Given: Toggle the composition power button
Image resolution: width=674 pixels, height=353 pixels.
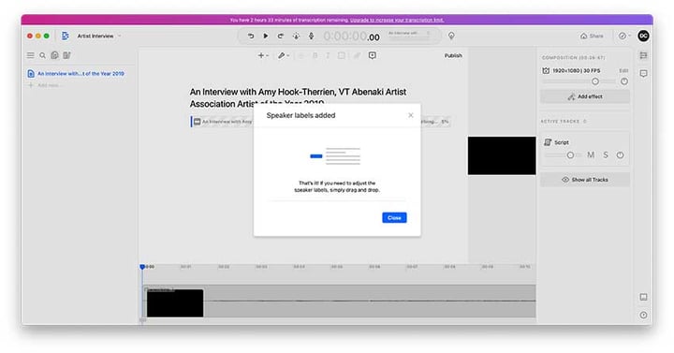Looking at the screenshot, I should [x=624, y=81].
